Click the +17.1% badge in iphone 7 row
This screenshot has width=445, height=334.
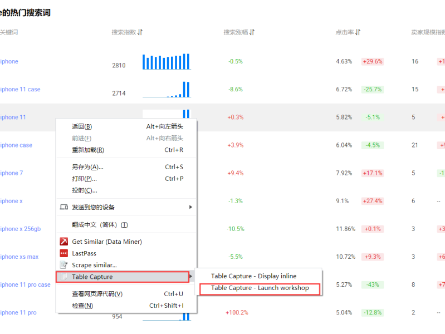[x=373, y=173]
